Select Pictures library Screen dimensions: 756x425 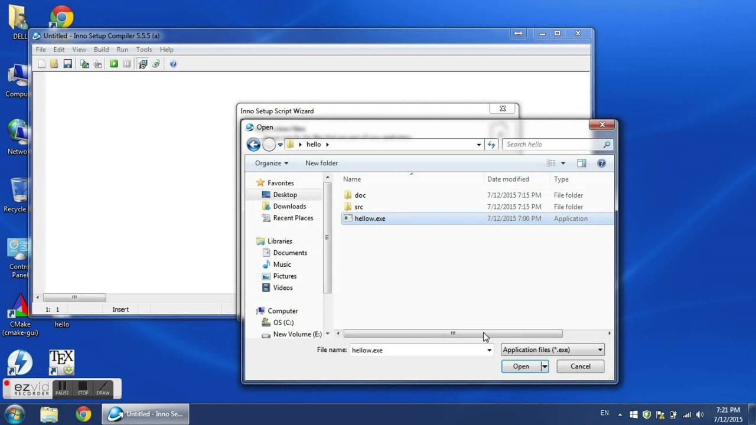click(x=285, y=276)
